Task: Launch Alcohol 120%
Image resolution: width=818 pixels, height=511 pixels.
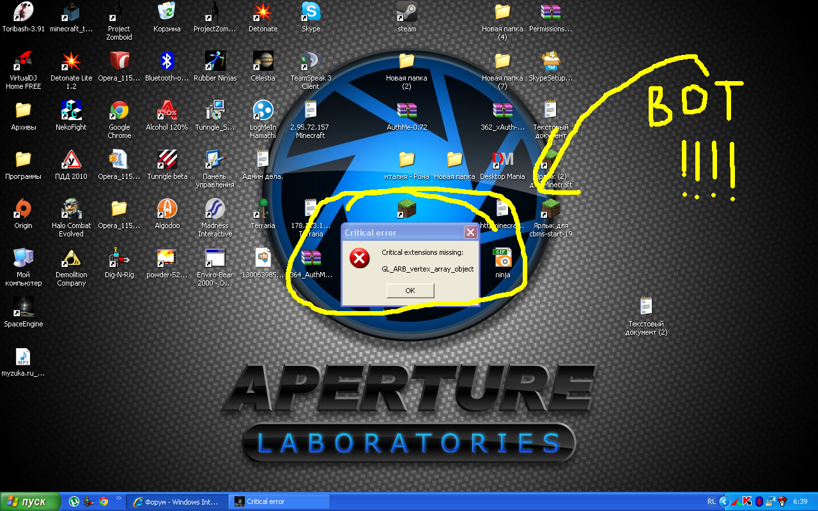Action: coord(167,116)
